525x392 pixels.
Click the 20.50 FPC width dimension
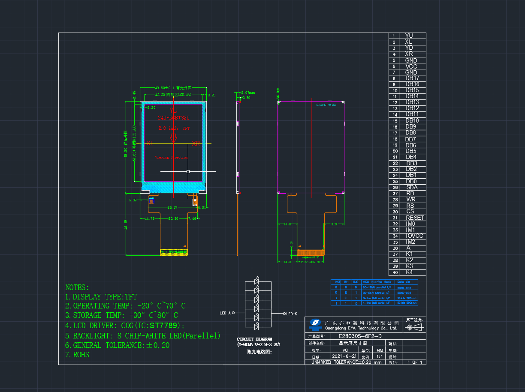pos(173,218)
